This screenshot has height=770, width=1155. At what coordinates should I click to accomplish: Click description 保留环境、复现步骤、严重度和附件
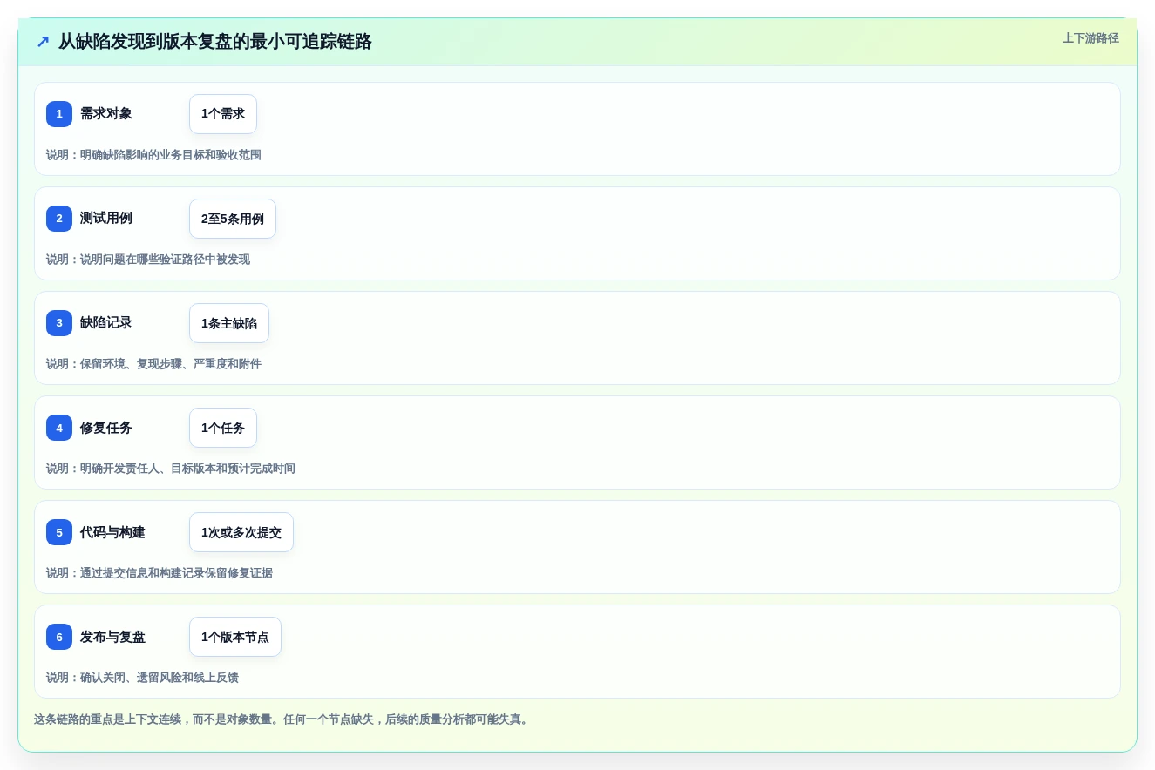[171, 364]
